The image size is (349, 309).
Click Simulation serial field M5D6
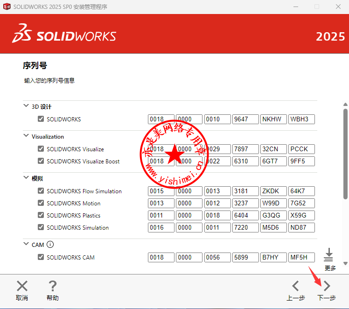(273, 227)
